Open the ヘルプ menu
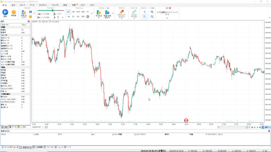 [x=92, y=5]
